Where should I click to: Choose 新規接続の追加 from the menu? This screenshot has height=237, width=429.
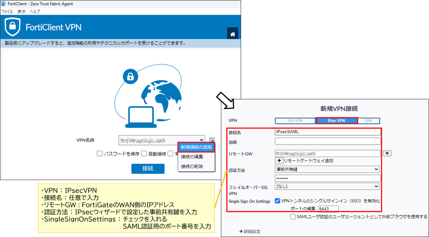196,147
